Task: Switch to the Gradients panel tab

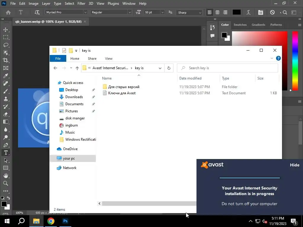Action: point(258,25)
